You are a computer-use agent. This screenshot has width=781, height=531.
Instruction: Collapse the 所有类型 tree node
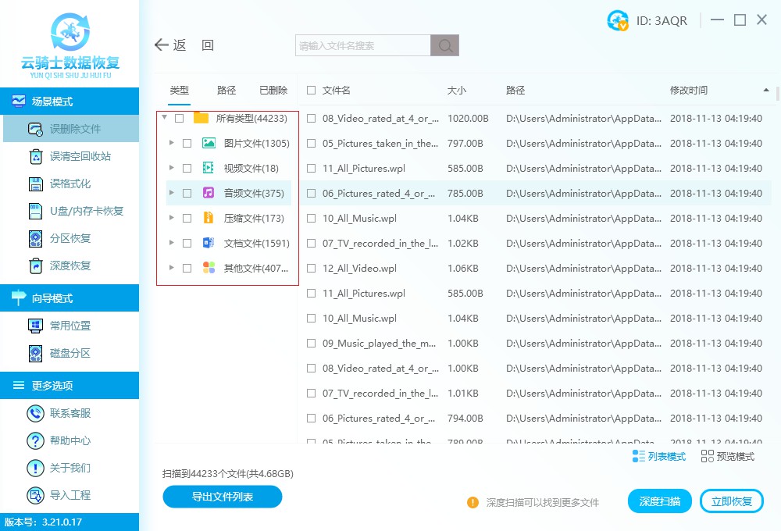pos(163,118)
